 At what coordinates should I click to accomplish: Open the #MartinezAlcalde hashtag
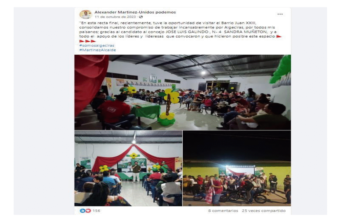(x=98, y=50)
